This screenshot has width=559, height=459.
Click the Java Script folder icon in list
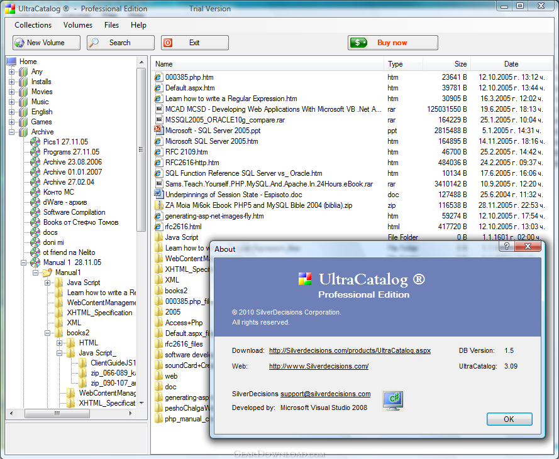[x=158, y=237]
